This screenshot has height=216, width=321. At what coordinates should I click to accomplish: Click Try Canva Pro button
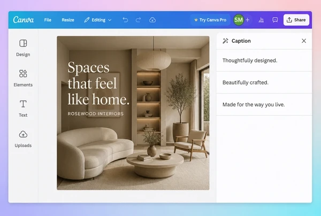[x=210, y=20]
